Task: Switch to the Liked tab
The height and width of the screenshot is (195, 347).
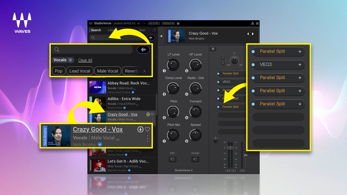Action: (111, 30)
